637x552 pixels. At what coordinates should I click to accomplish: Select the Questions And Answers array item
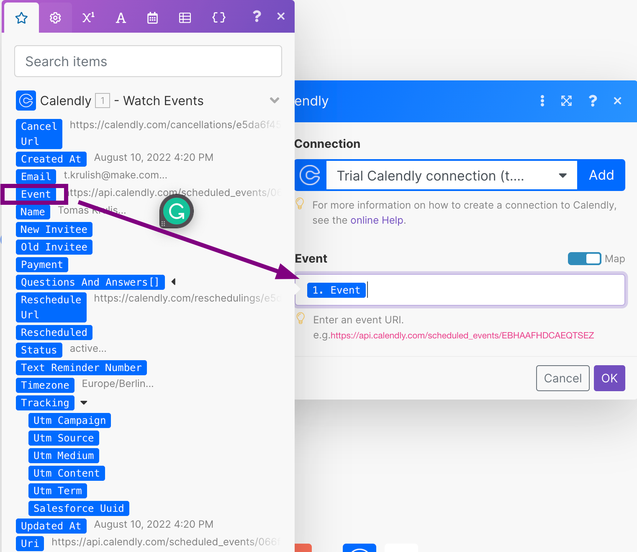click(90, 282)
